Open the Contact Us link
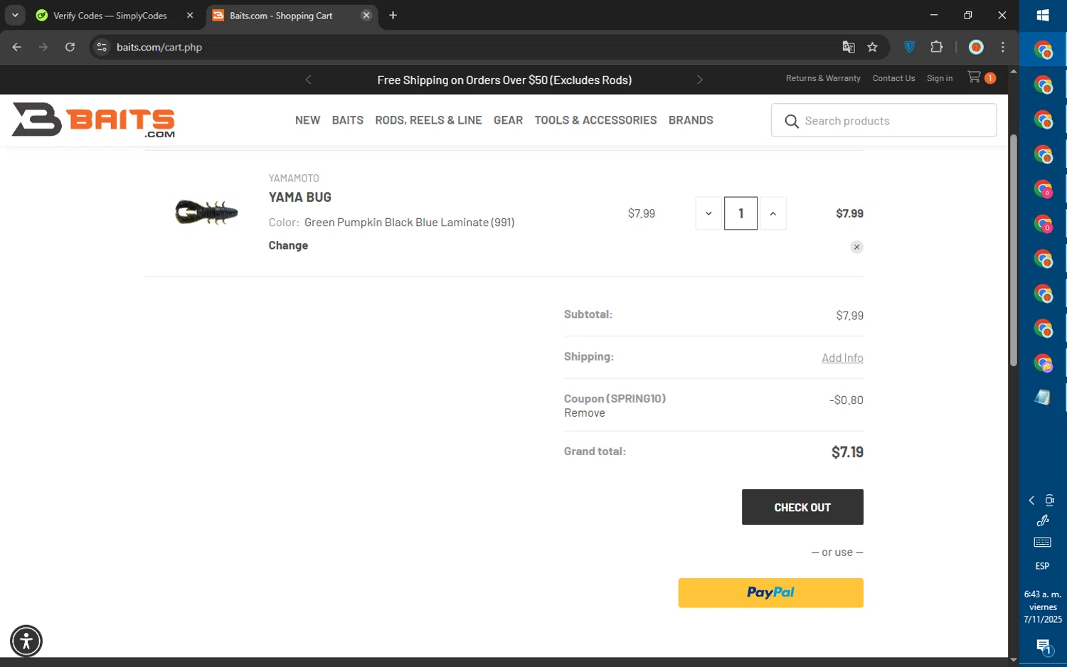1067x667 pixels. 893,78
